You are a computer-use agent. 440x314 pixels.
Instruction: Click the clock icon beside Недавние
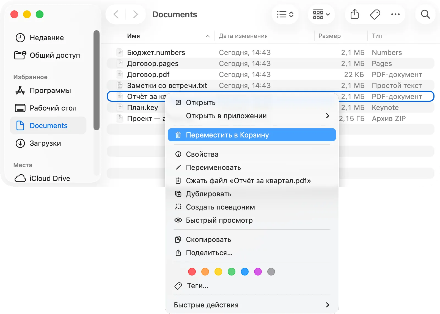[20, 38]
